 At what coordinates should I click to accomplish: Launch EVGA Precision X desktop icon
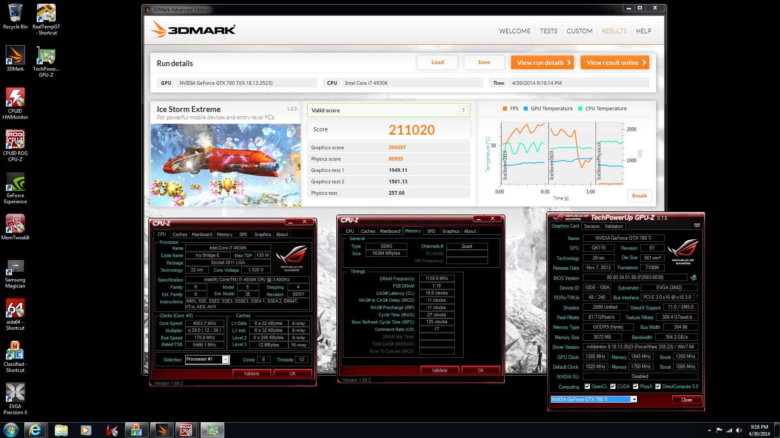(x=15, y=399)
